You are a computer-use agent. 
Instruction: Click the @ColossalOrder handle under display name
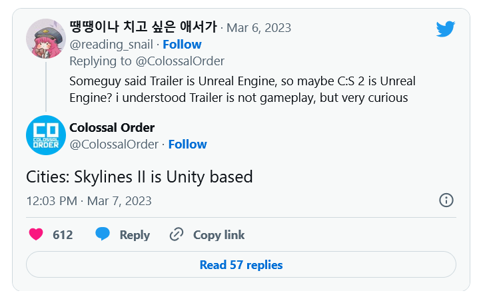(x=114, y=144)
